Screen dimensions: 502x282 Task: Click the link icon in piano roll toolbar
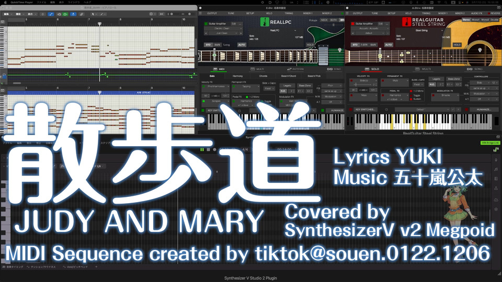(82, 15)
